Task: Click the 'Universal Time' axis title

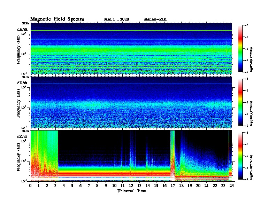Action: pyautogui.click(x=131, y=191)
